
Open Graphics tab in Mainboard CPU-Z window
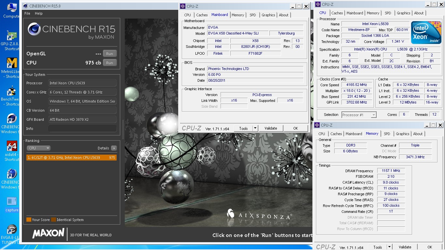[x=268, y=15]
